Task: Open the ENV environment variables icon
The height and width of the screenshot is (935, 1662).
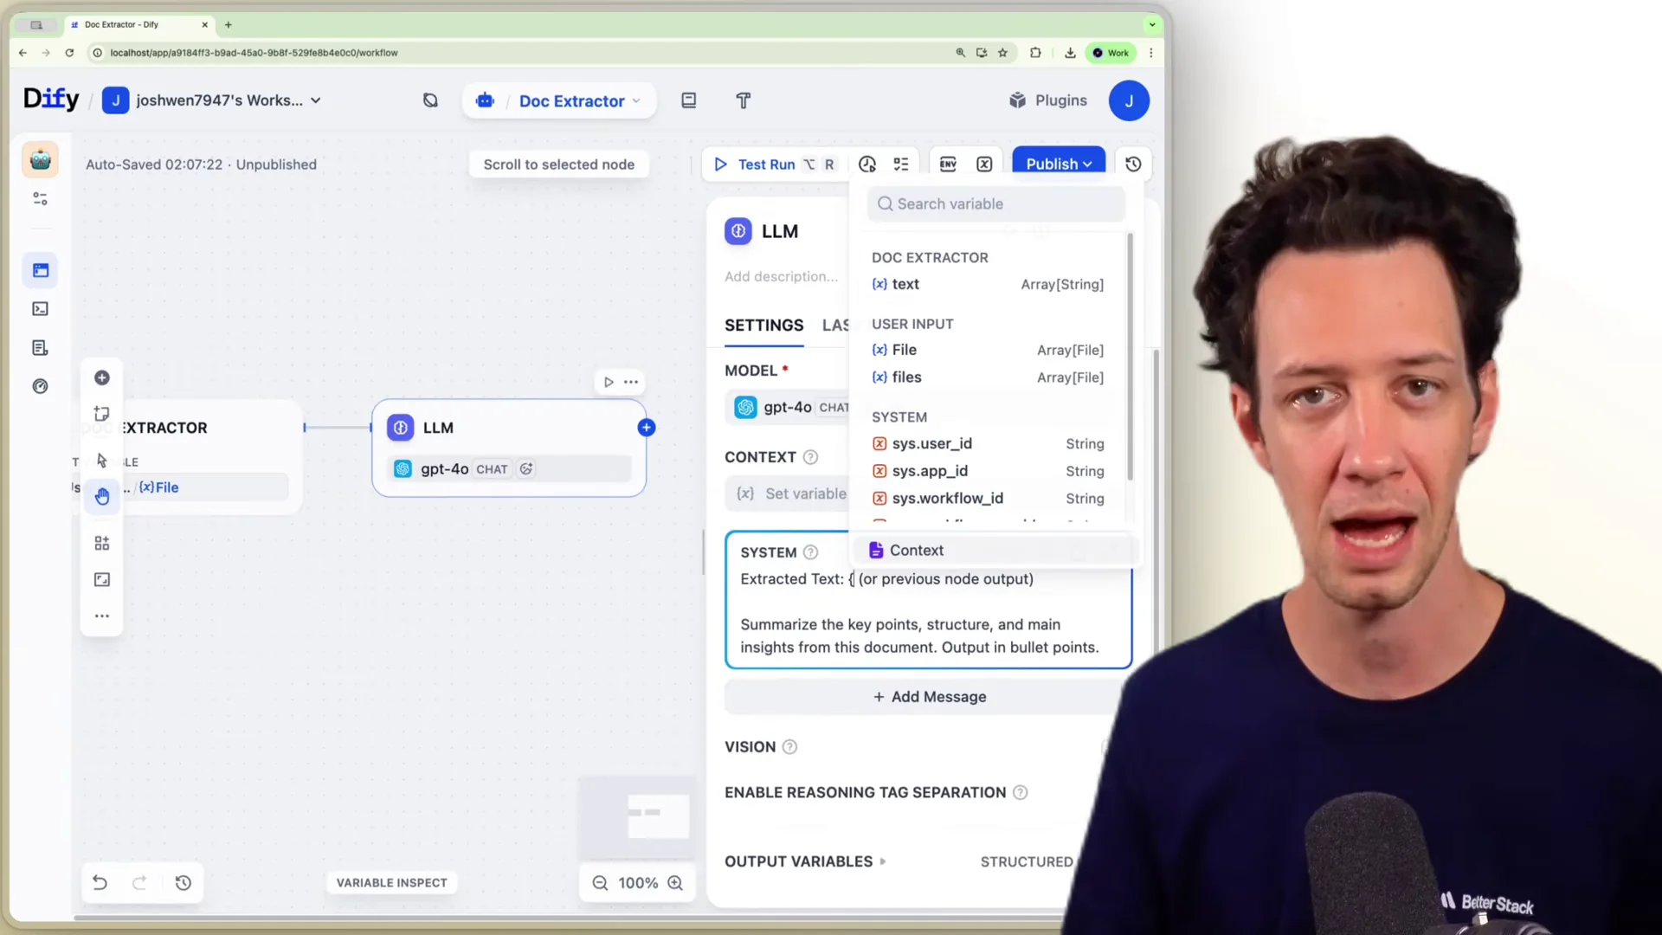Action: pos(948,164)
